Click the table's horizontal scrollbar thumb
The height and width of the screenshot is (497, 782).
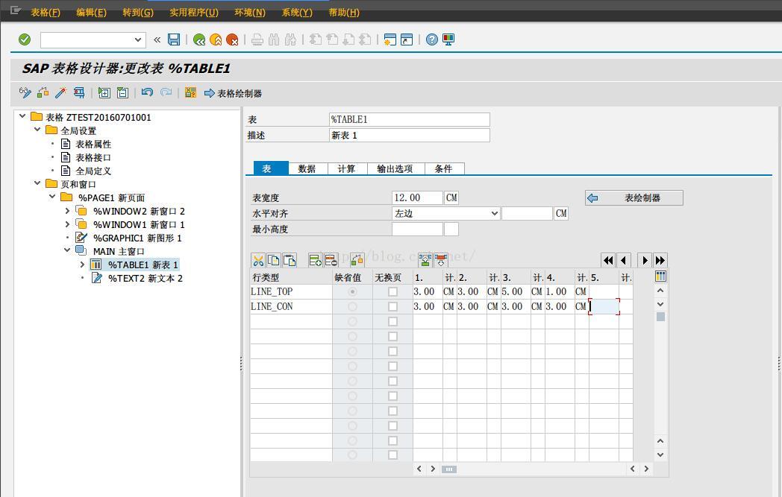coord(449,469)
